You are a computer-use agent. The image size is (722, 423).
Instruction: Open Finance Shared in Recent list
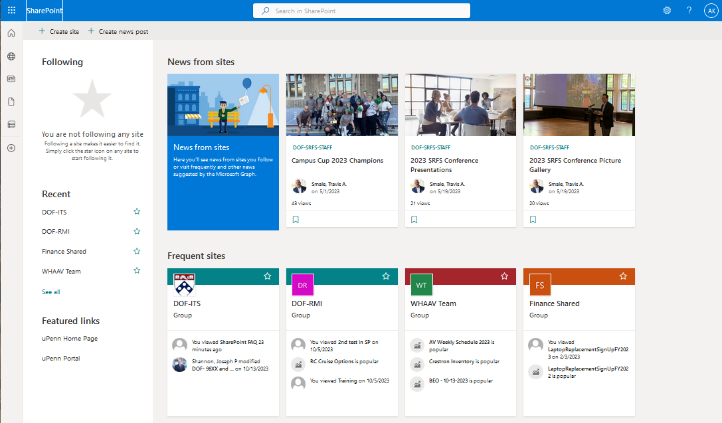coord(64,251)
